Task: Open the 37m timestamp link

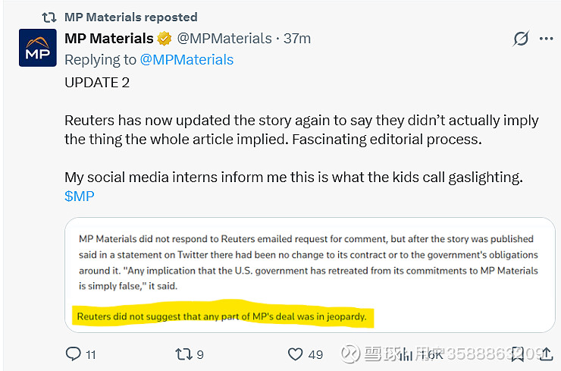Action: [297, 39]
